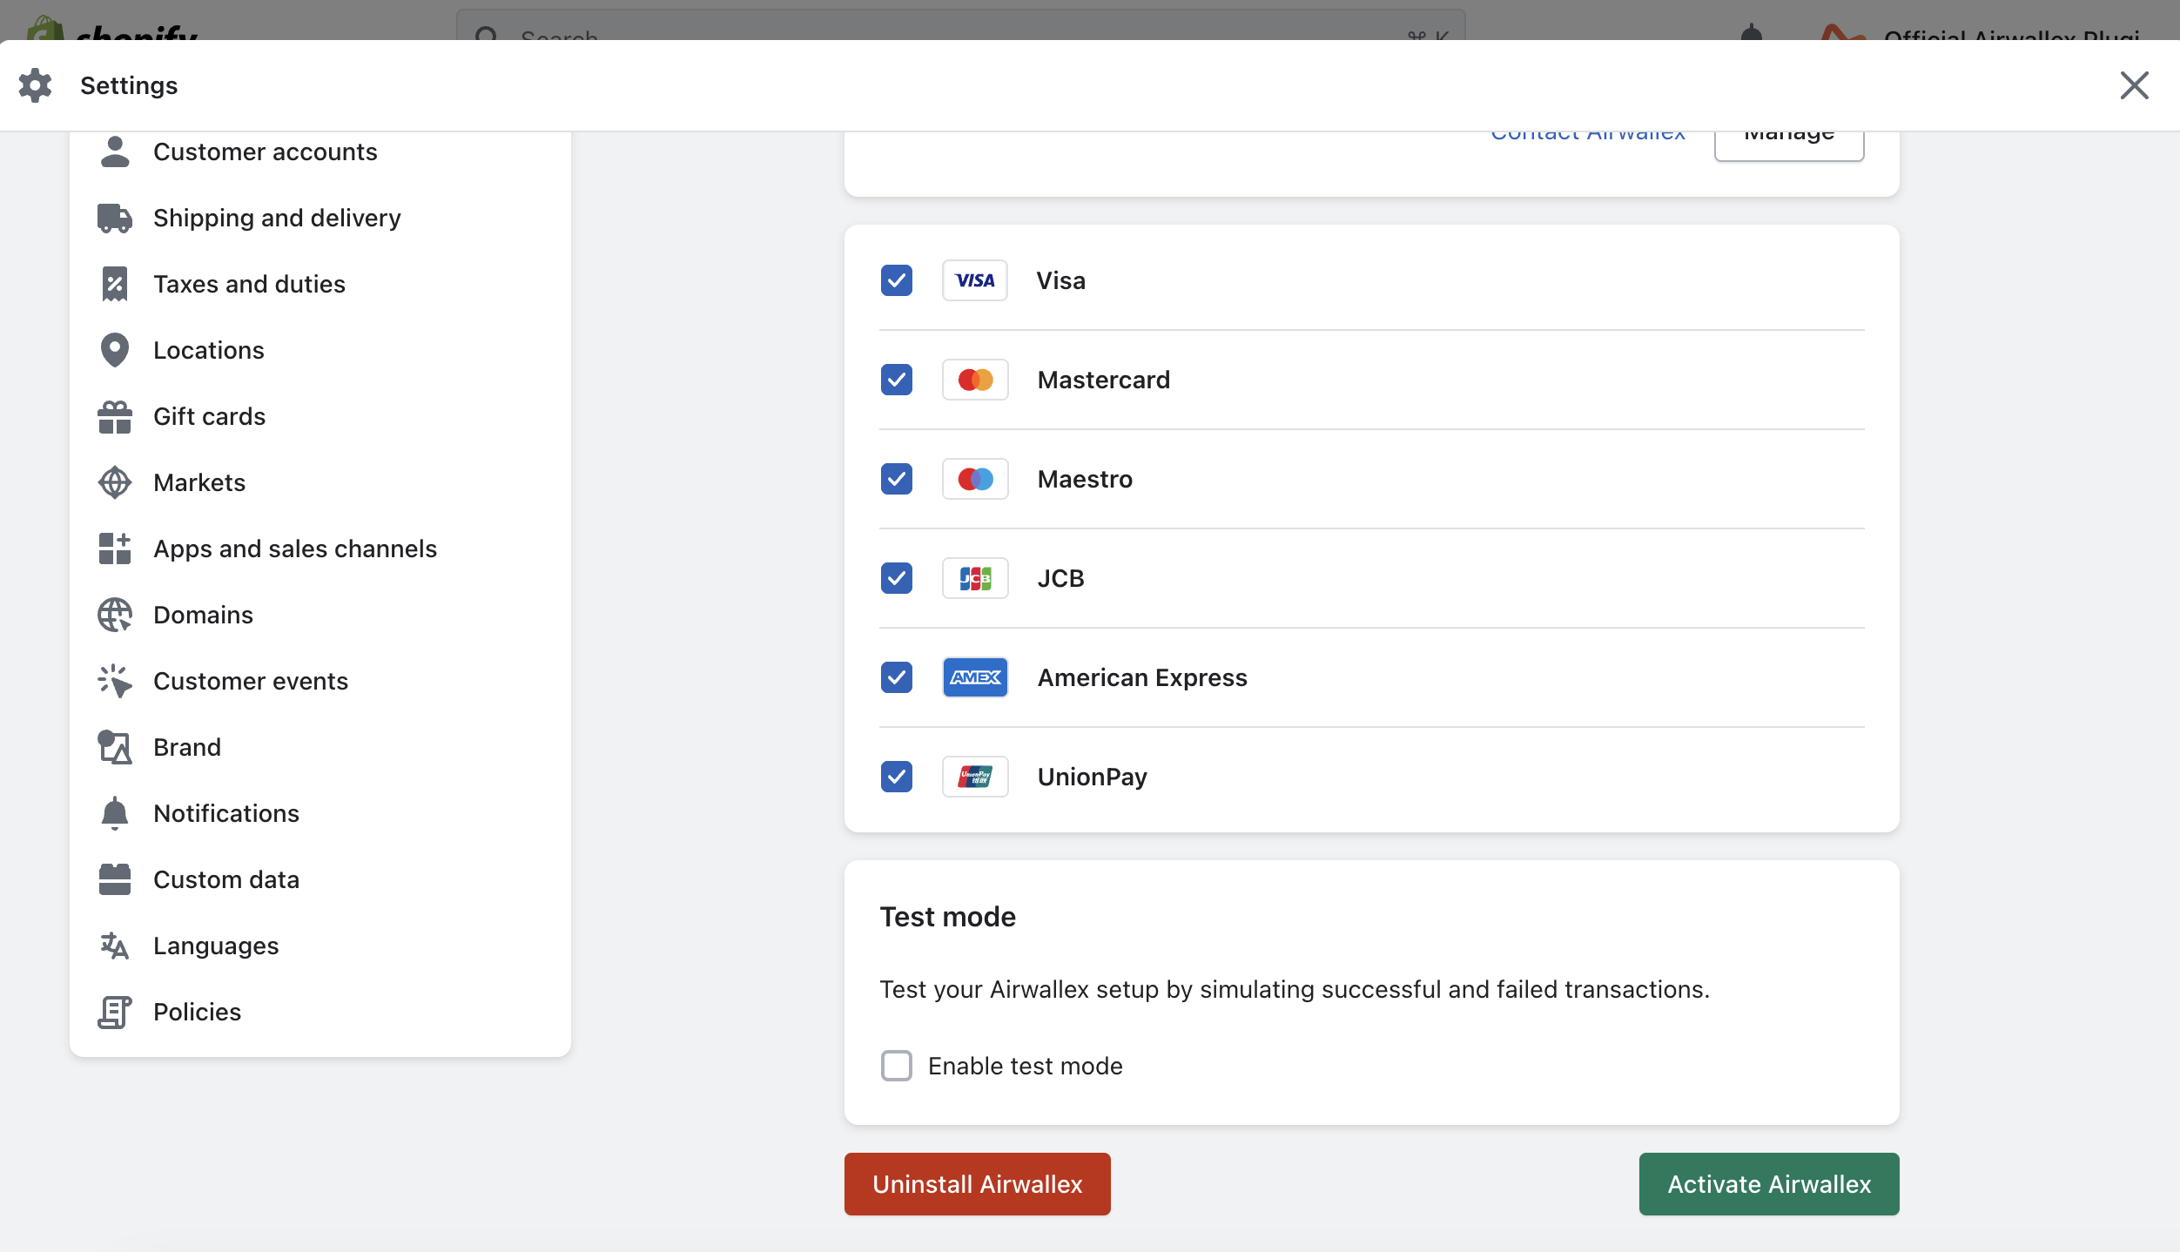Open Apps and sales channels settings
Viewport: 2180px width, 1252px height.
pos(294,549)
